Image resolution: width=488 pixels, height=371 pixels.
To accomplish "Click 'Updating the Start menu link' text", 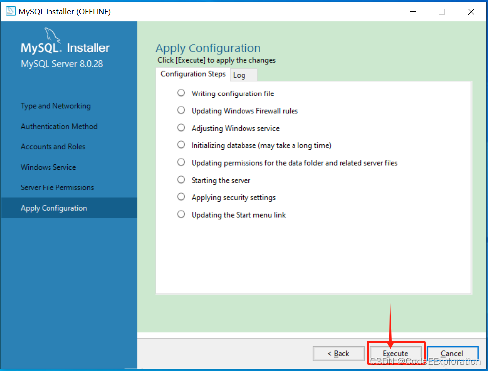I will [x=239, y=215].
